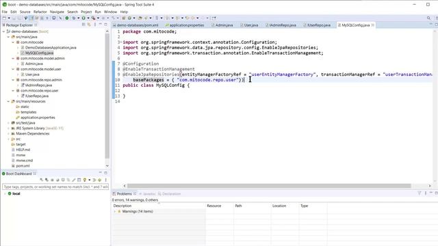This screenshot has height=246, width=438.
Task: Open the Run icon dropdown arrow
Action: pyautogui.click(x=88, y=18)
